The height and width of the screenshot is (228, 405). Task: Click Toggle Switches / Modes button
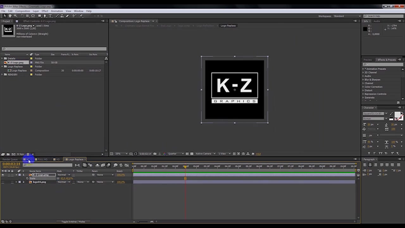click(x=73, y=222)
